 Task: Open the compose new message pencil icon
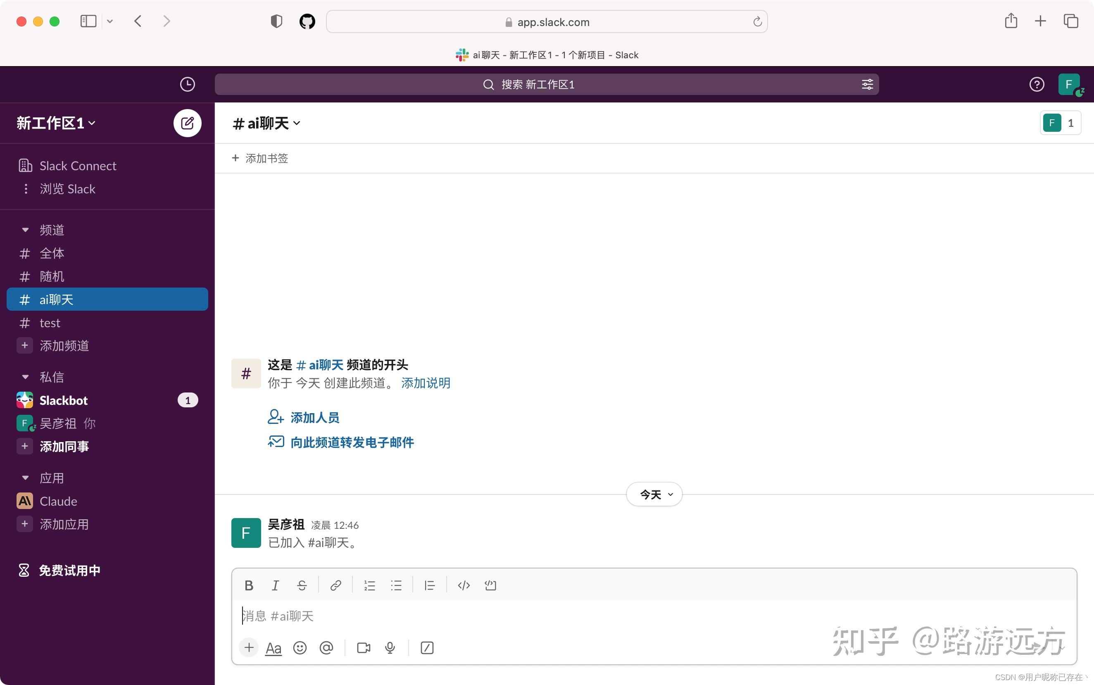pyautogui.click(x=187, y=123)
